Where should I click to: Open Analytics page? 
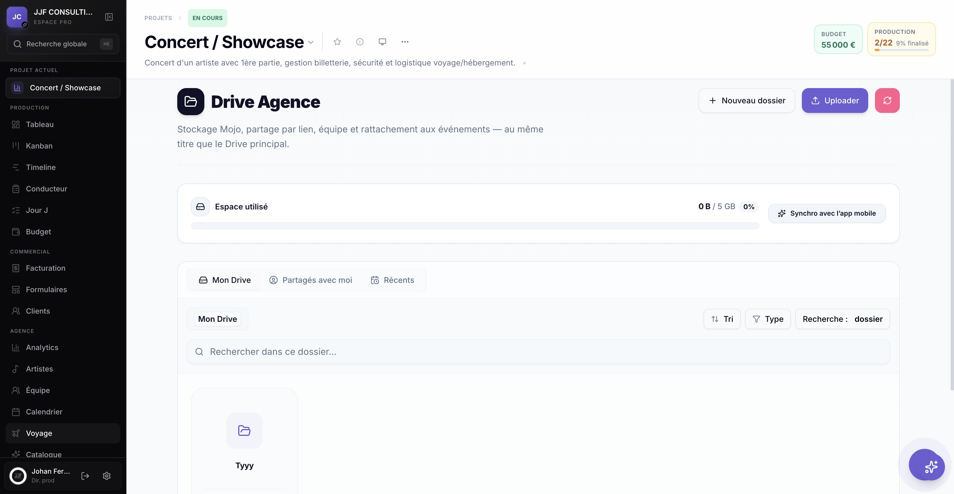coord(63,347)
